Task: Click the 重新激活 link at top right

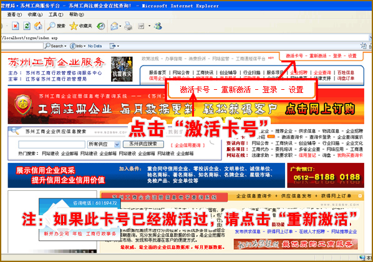Action: 318,56
